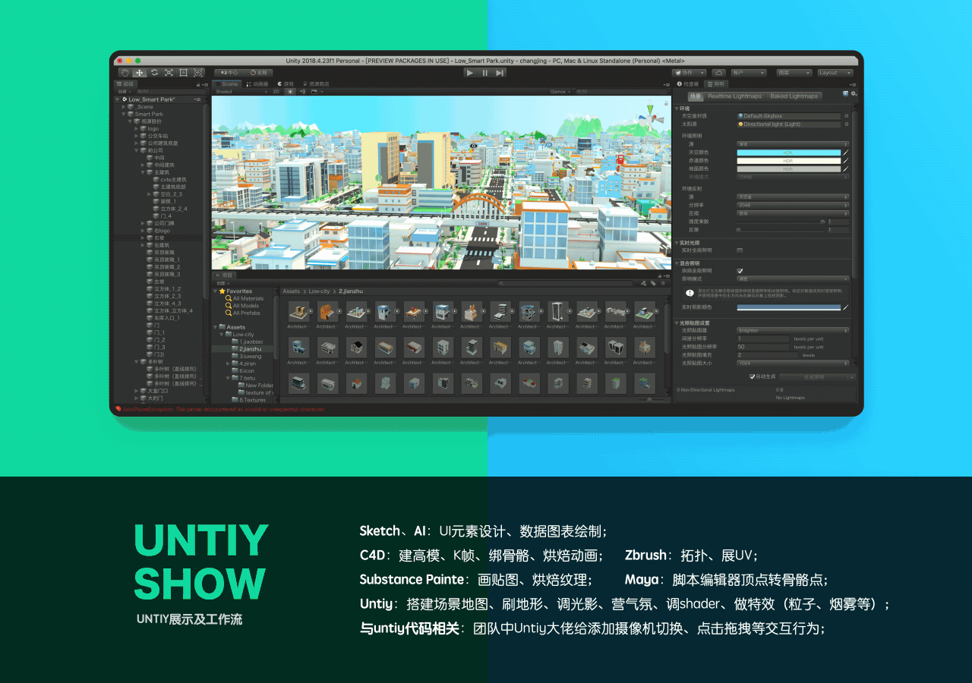Viewport: 972px width, 683px height.
Task: Pick realtime shadow color with eyedropper
Action: (846, 307)
